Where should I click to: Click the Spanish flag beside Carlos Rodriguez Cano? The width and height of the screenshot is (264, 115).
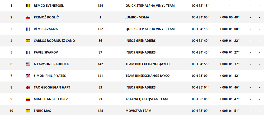[x=28, y=41]
